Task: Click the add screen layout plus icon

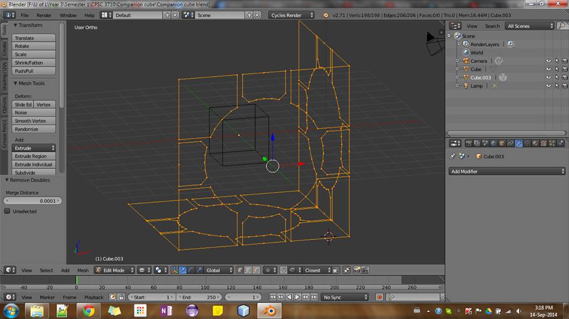Action: pos(167,15)
